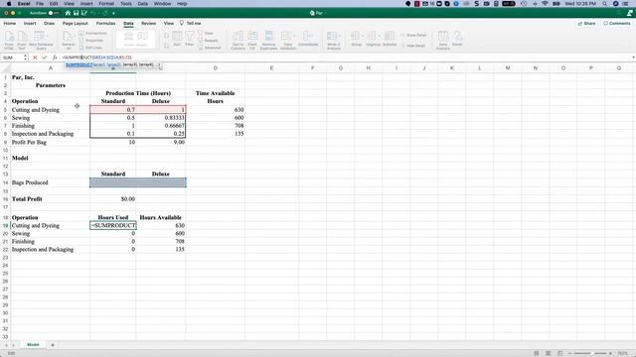The image size is (636, 357).
Task: Open the Tools menu in menu bar
Action: coord(126,4)
